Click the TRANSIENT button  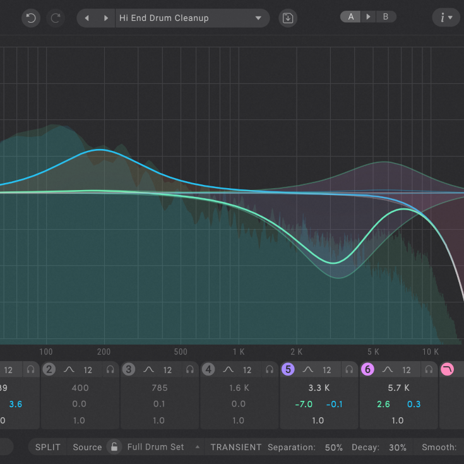point(235,447)
